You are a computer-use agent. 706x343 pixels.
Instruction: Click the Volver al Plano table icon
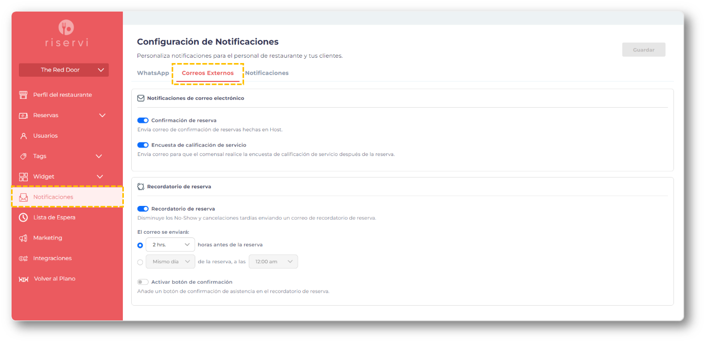(x=24, y=279)
